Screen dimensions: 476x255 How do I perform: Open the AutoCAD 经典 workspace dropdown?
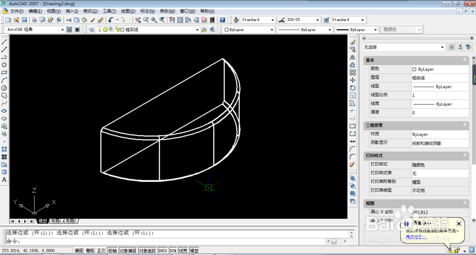[62, 30]
